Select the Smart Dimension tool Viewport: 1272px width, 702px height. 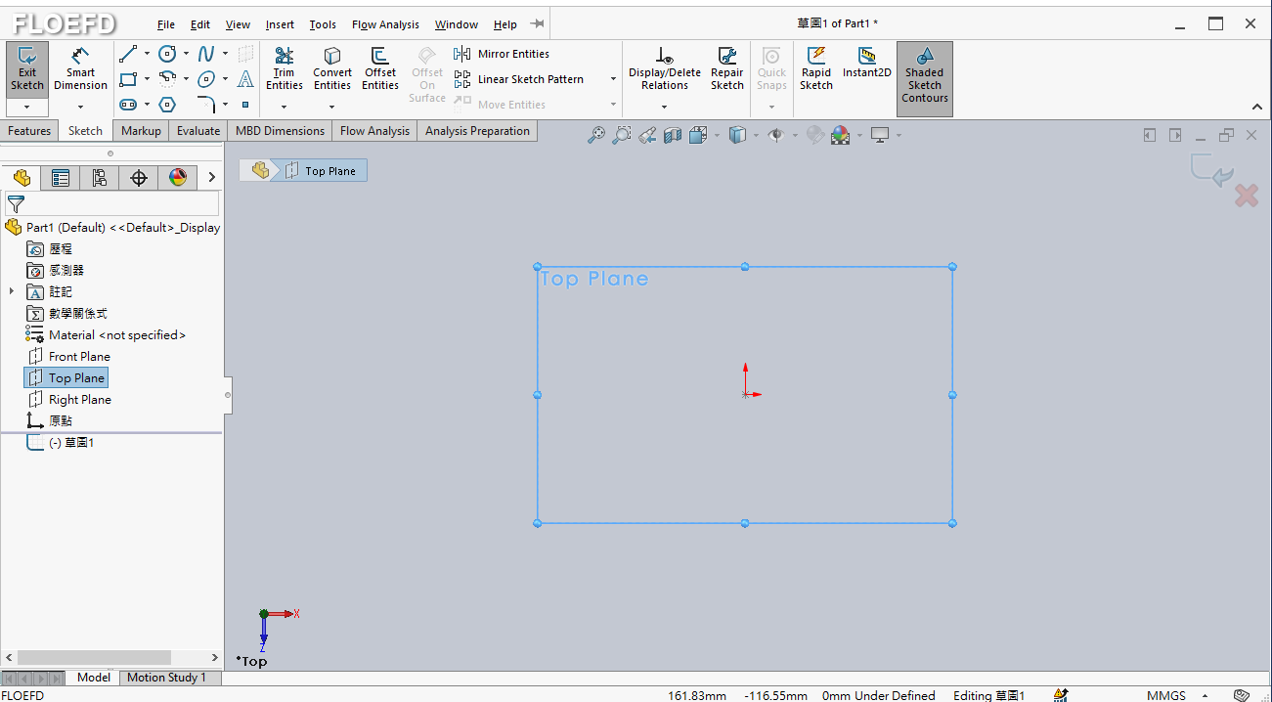click(81, 68)
